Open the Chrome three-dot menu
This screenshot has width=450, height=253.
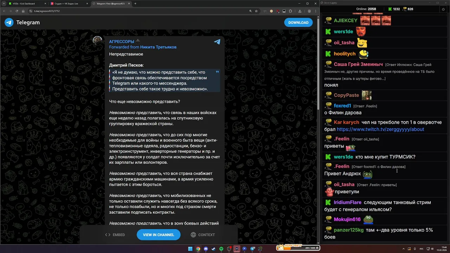click(x=315, y=11)
